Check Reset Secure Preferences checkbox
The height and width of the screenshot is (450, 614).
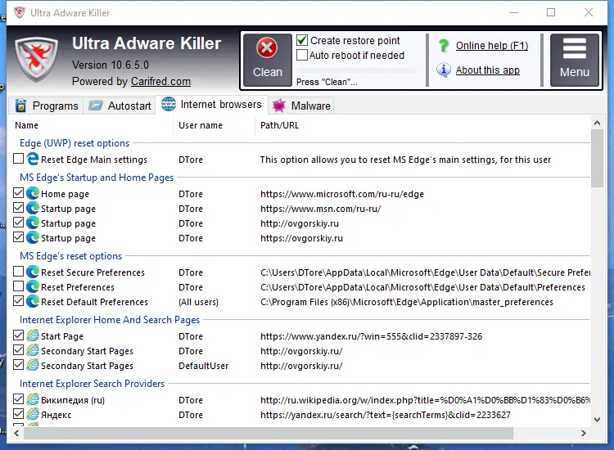point(18,271)
